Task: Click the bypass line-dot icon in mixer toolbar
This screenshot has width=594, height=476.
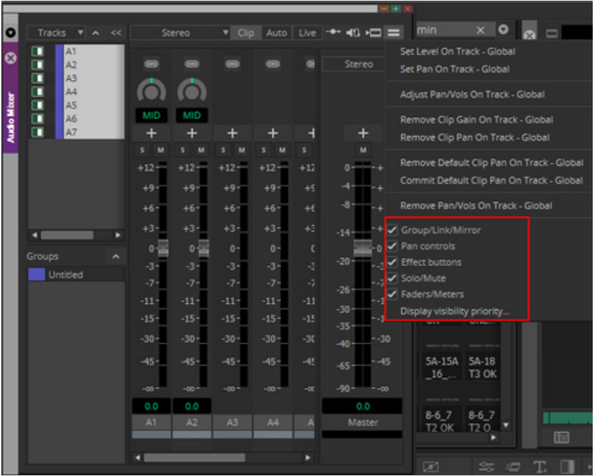Action: [x=333, y=32]
